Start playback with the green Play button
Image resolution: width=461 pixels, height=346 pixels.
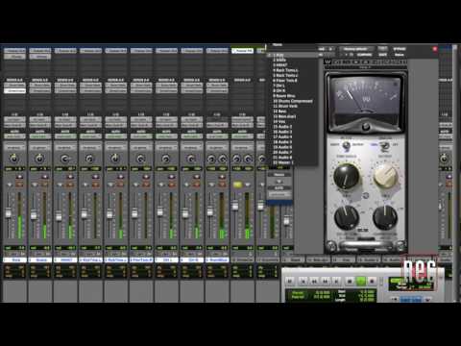pos(360,281)
